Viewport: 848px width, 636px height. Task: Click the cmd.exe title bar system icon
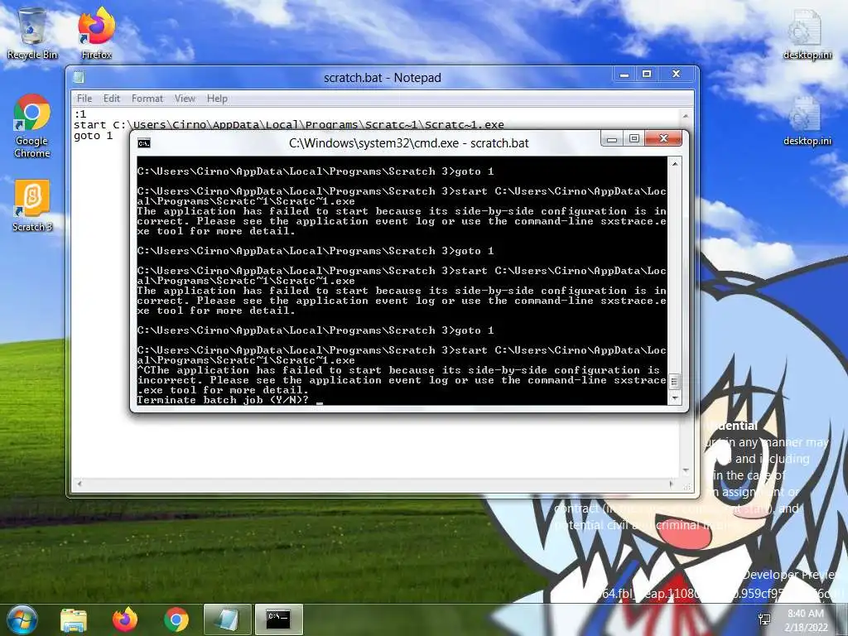(x=144, y=143)
